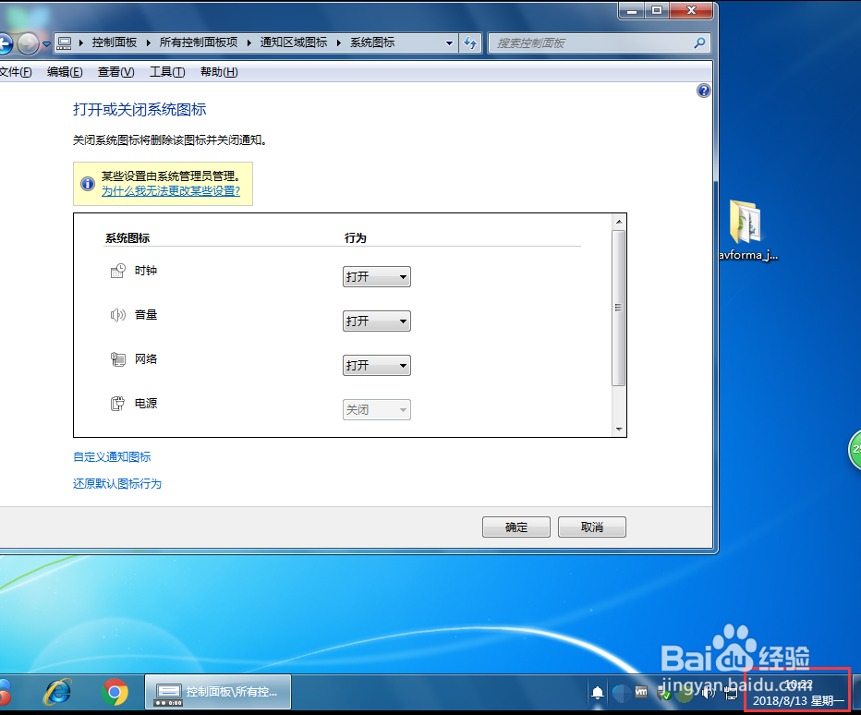This screenshot has width=861, height=715.
Task: Click the Show desktop strip on the taskbar
Action: pyautogui.click(x=856, y=694)
